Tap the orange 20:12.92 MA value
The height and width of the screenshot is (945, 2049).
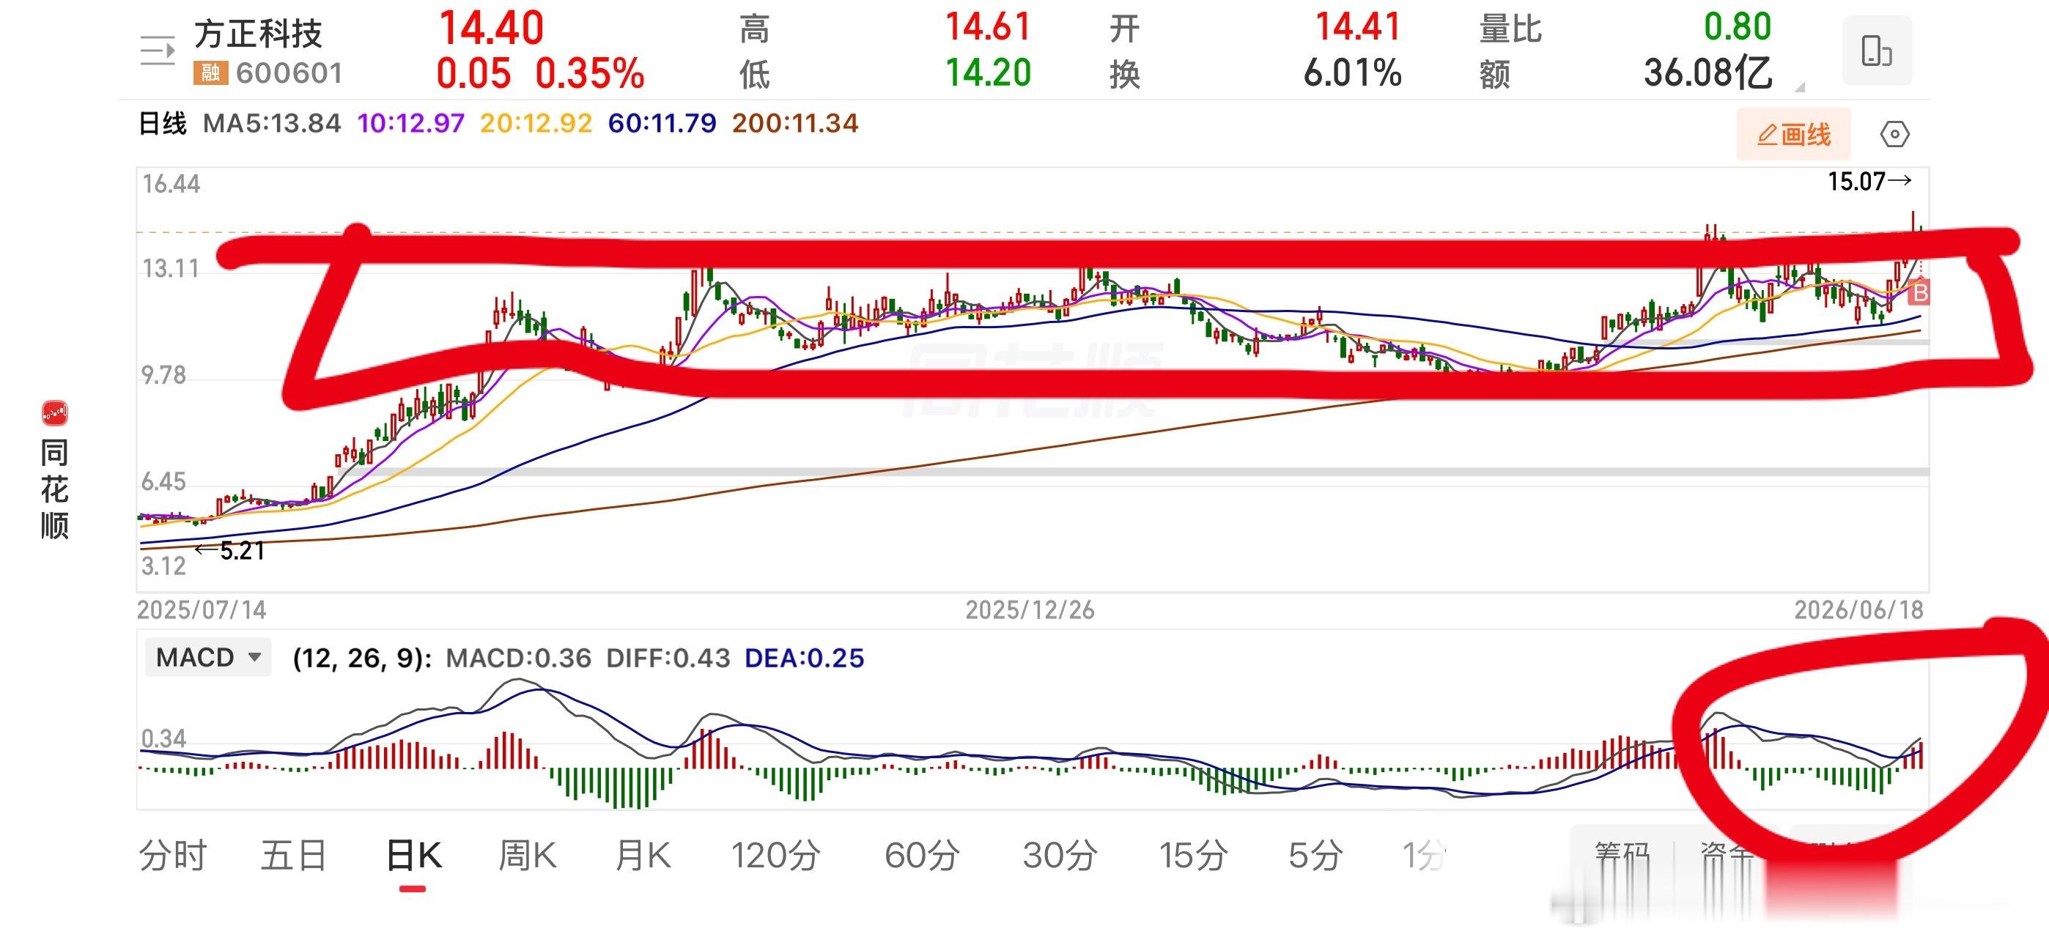pos(536,123)
